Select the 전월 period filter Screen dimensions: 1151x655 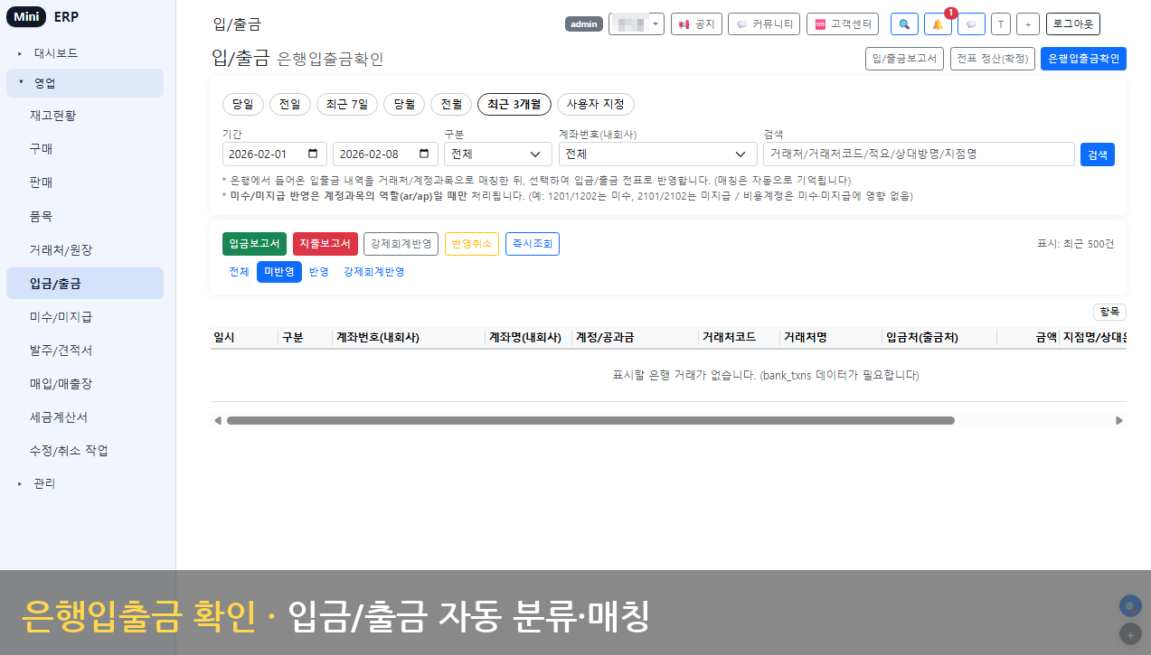pyautogui.click(x=451, y=104)
